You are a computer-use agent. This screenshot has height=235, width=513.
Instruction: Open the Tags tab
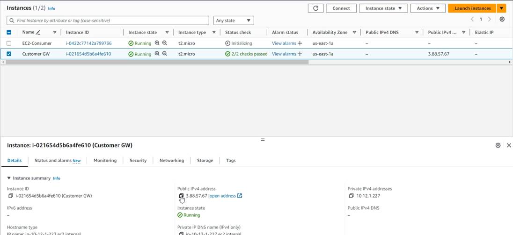click(x=231, y=161)
